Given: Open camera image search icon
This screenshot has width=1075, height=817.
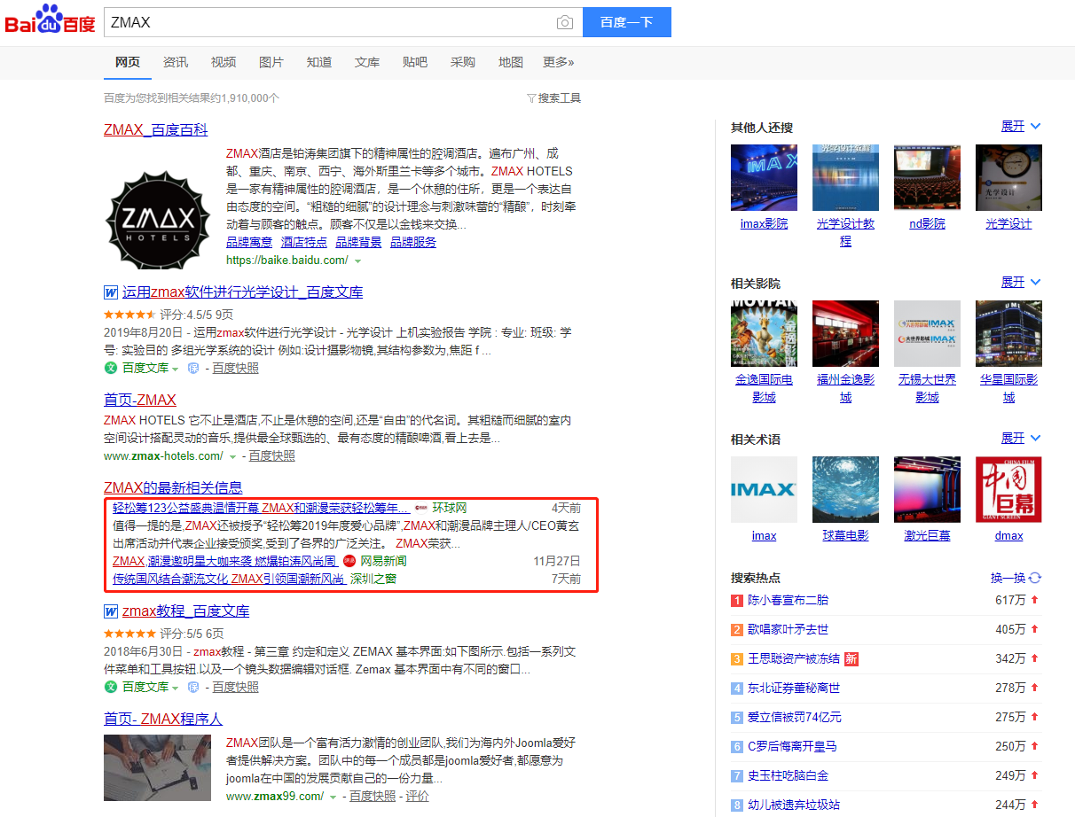Looking at the screenshot, I should pos(564,23).
